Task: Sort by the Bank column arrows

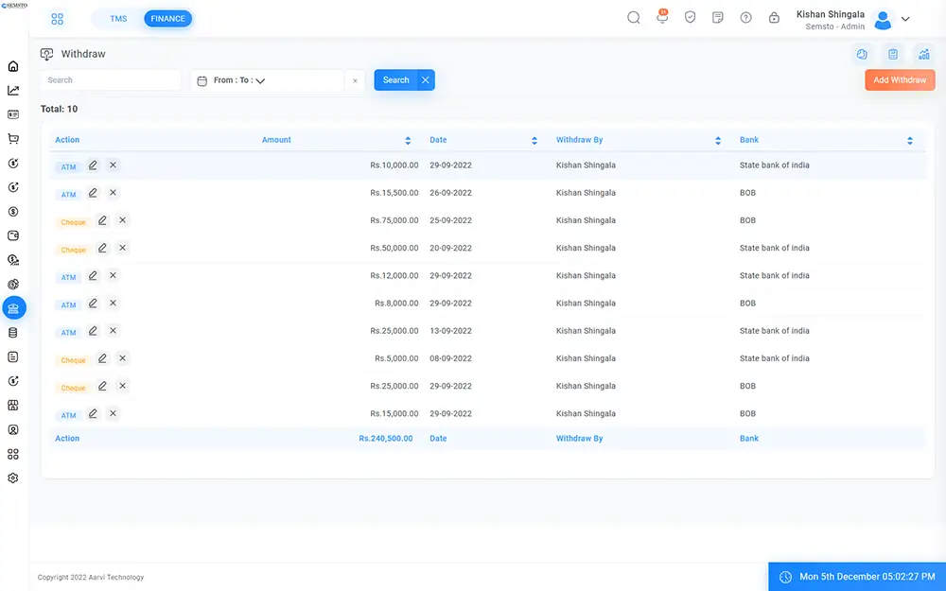Action: pos(910,141)
